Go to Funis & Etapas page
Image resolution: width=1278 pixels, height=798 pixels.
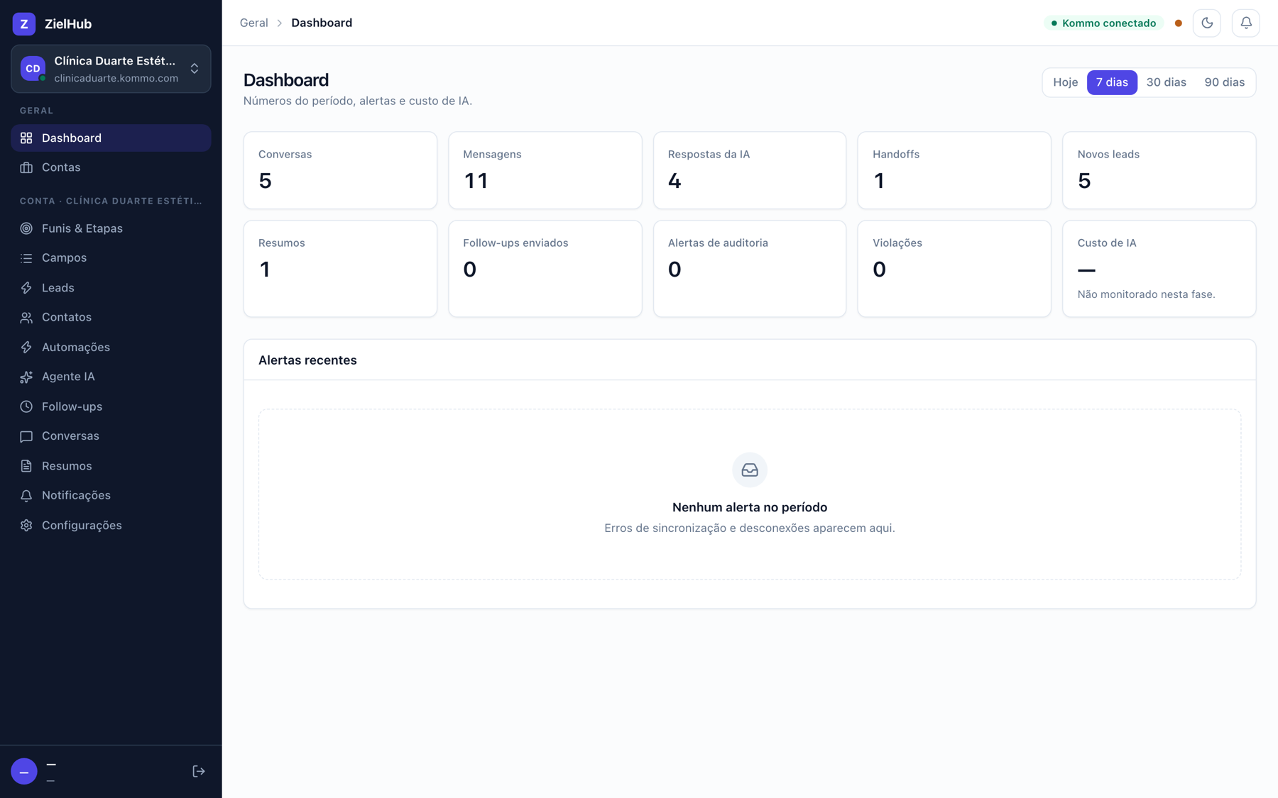[111, 228]
